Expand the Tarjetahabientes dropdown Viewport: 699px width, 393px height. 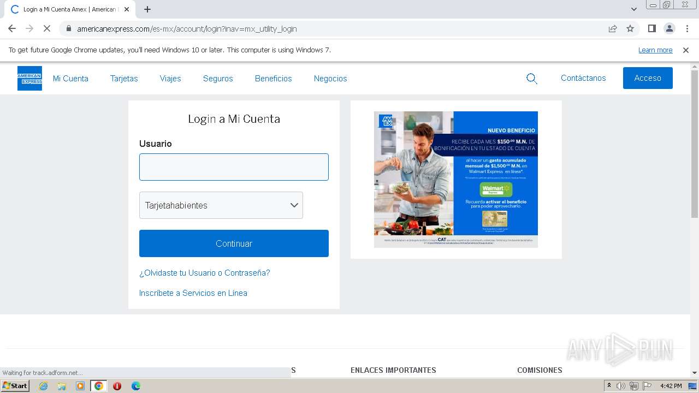point(221,205)
